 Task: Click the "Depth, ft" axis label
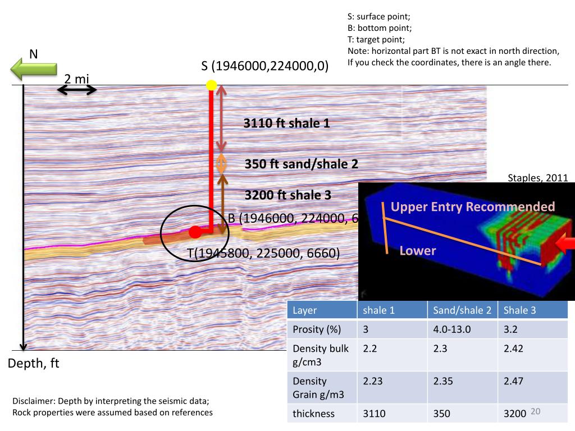pos(33,363)
